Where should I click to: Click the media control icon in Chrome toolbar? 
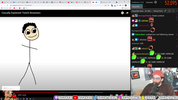[x=123, y=5]
